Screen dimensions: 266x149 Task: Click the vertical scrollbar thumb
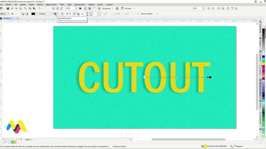[257, 82]
